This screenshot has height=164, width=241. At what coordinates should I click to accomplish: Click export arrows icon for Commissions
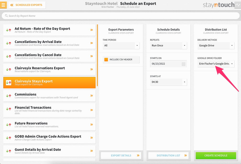[9, 96]
